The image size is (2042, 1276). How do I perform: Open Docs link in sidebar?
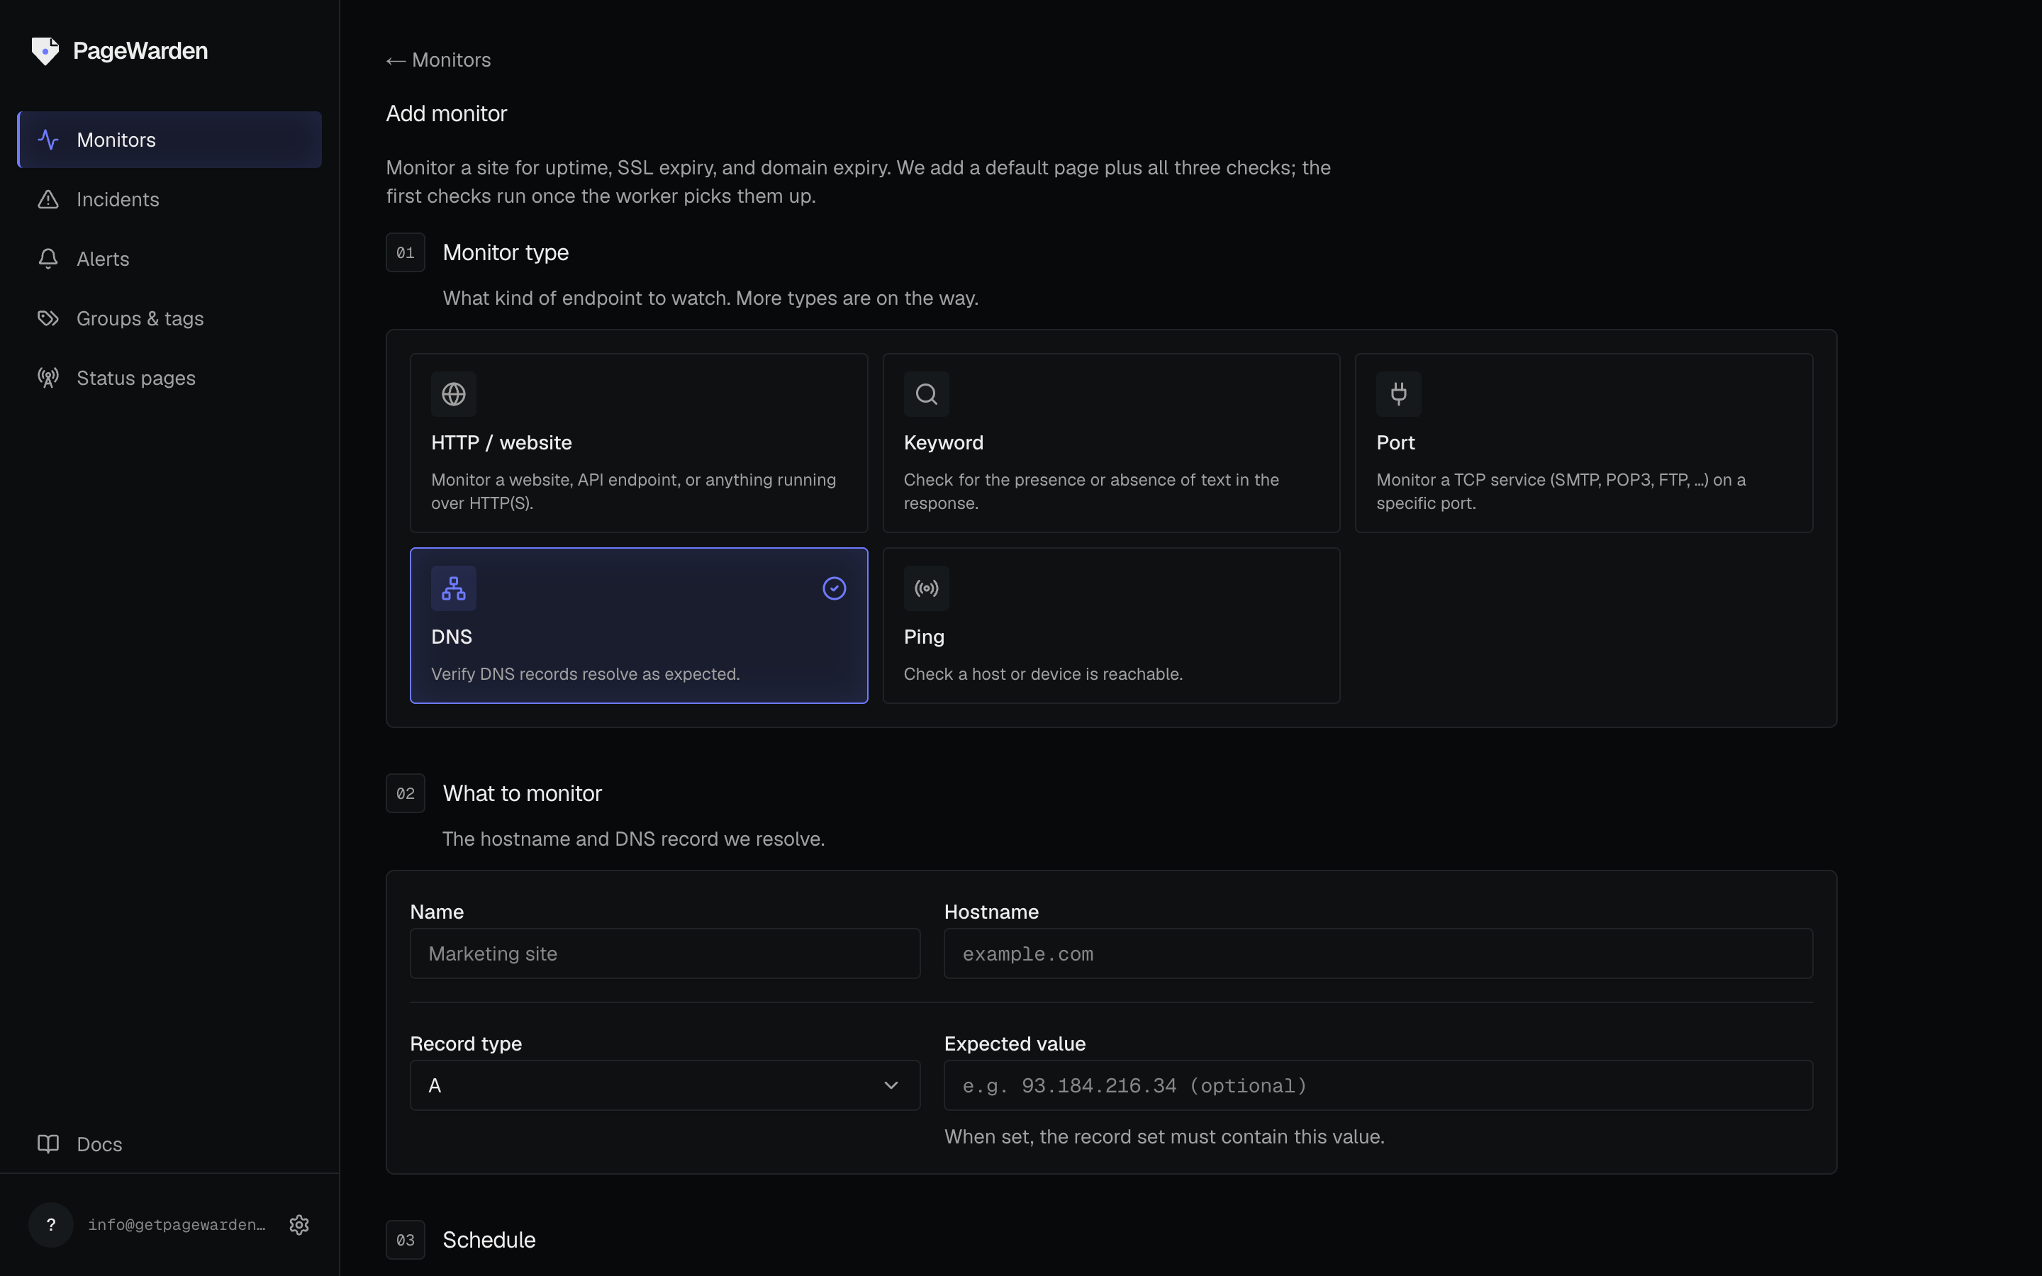169,1143
